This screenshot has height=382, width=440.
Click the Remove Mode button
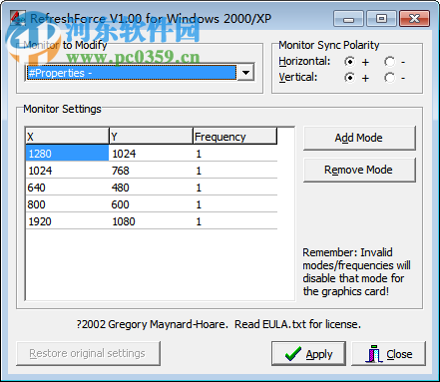tap(359, 170)
